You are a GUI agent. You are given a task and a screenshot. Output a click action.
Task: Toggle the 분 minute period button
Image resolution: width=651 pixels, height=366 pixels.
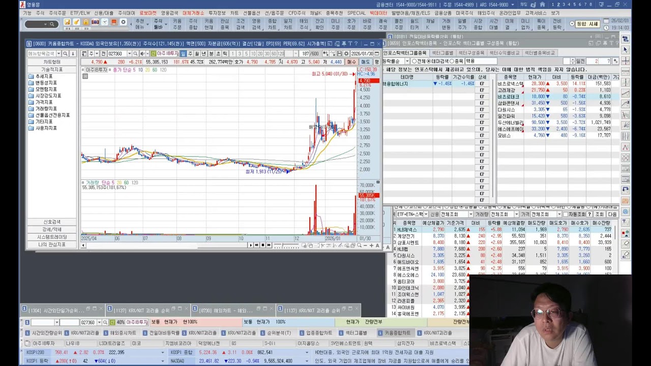tap(212, 53)
